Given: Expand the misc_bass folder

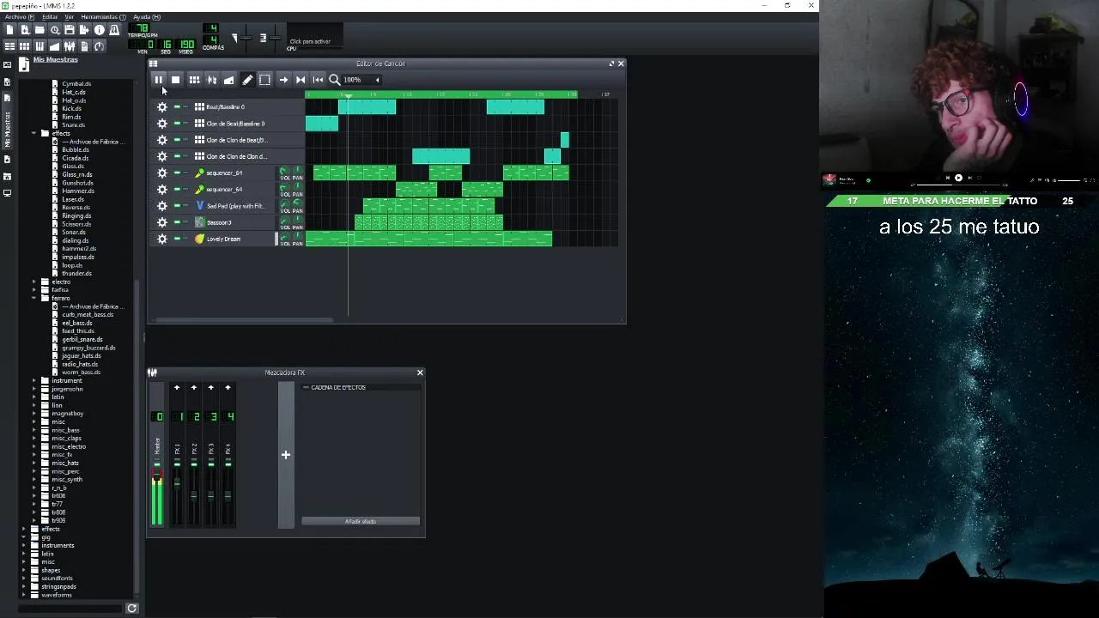Looking at the screenshot, I should click(34, 430).
